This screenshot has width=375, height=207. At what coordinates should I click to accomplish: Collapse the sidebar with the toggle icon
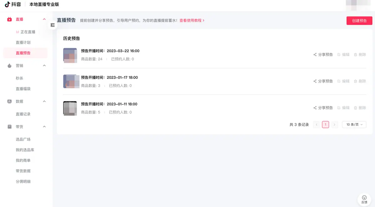point(52,25)
